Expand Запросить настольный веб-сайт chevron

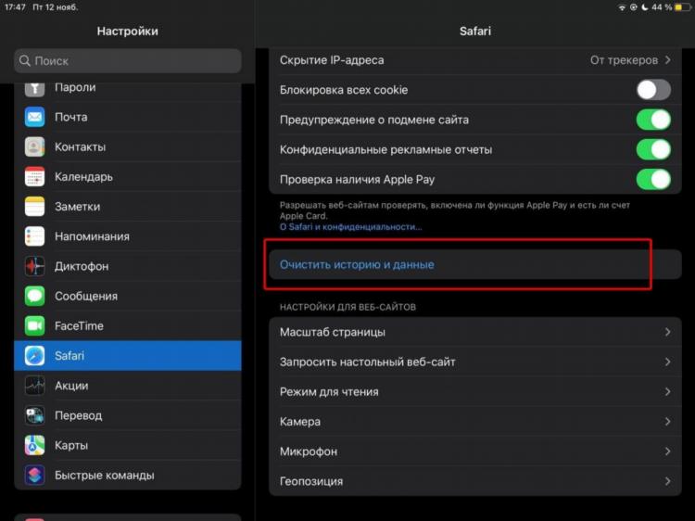point(667,362)
